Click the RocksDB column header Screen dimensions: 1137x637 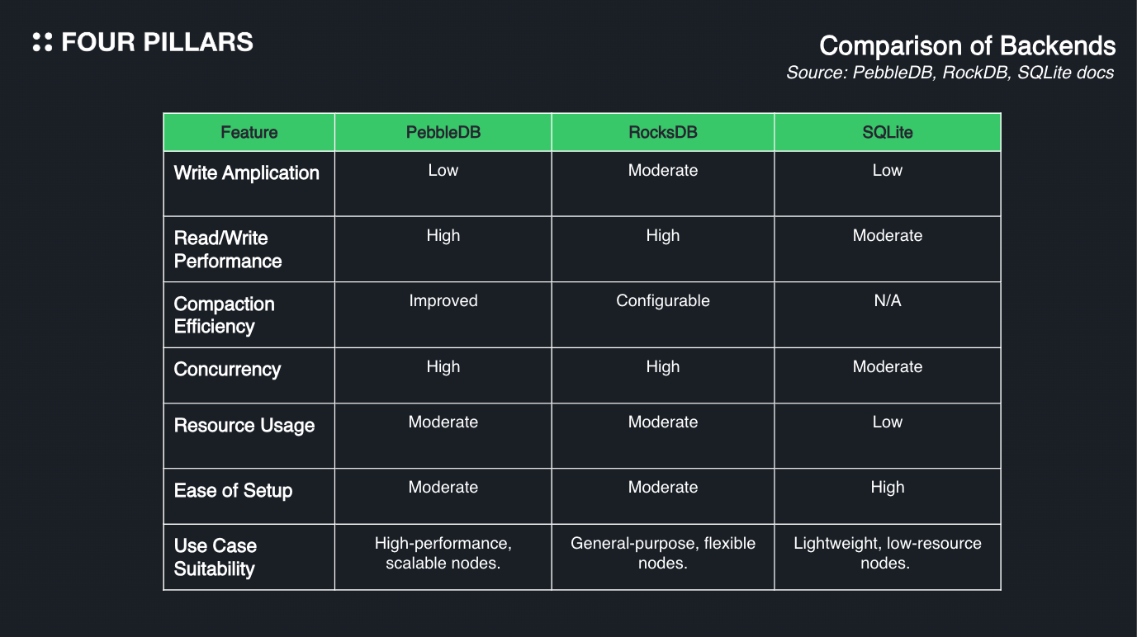[663, 132]
